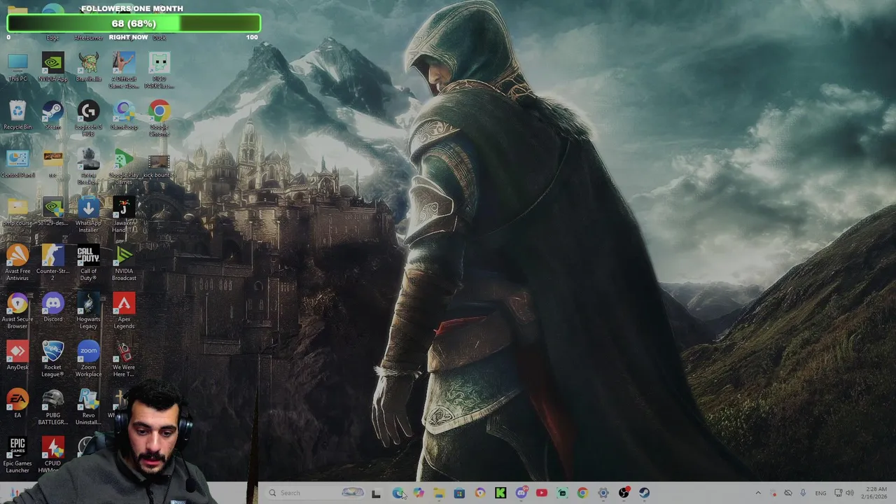Screen dimensions: 896x504
Task: Select the Epic Games Launcher shortcut
Action: point(17,456)
